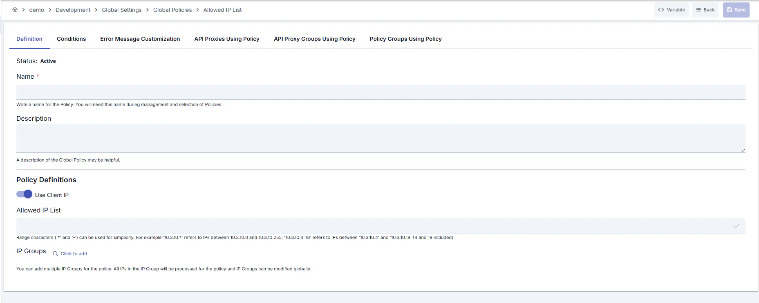Open API Proxy Groups Using Policy tab
This screenshot has width=759, height=303.
click(x=315, y=39)
